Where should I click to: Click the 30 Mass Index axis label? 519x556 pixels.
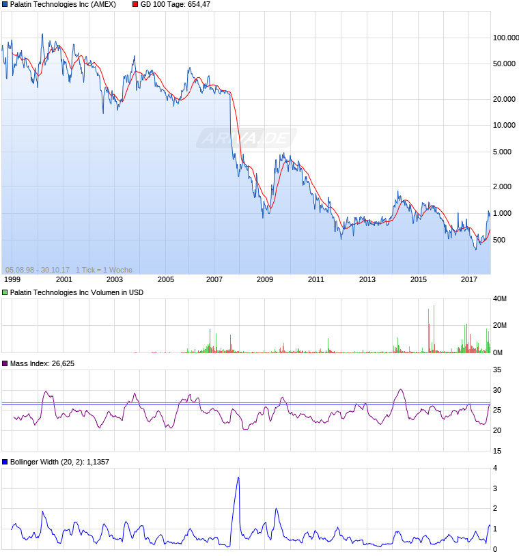(497, 390)
